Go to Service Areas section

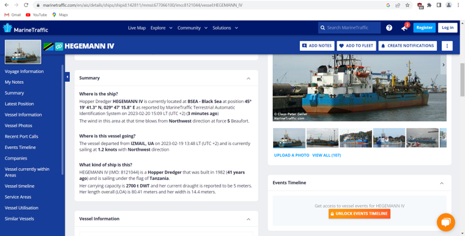pos(18,197)
